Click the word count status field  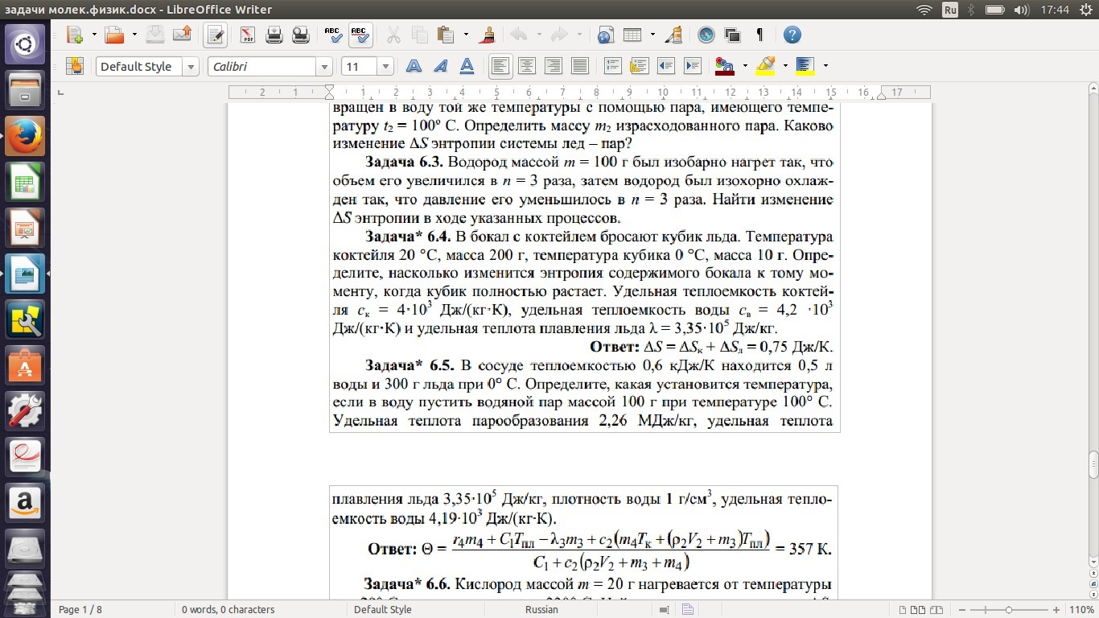pyautogui.click(x=228, y=610)
